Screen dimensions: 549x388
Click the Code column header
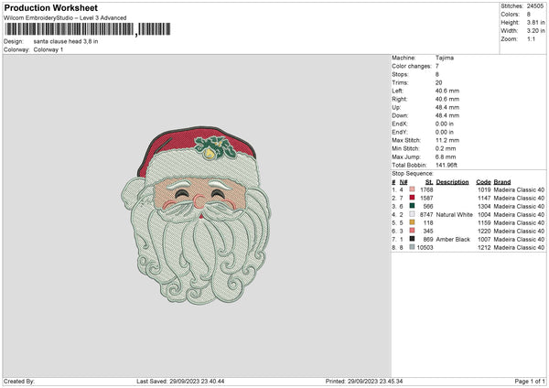[x=483, y=182]
